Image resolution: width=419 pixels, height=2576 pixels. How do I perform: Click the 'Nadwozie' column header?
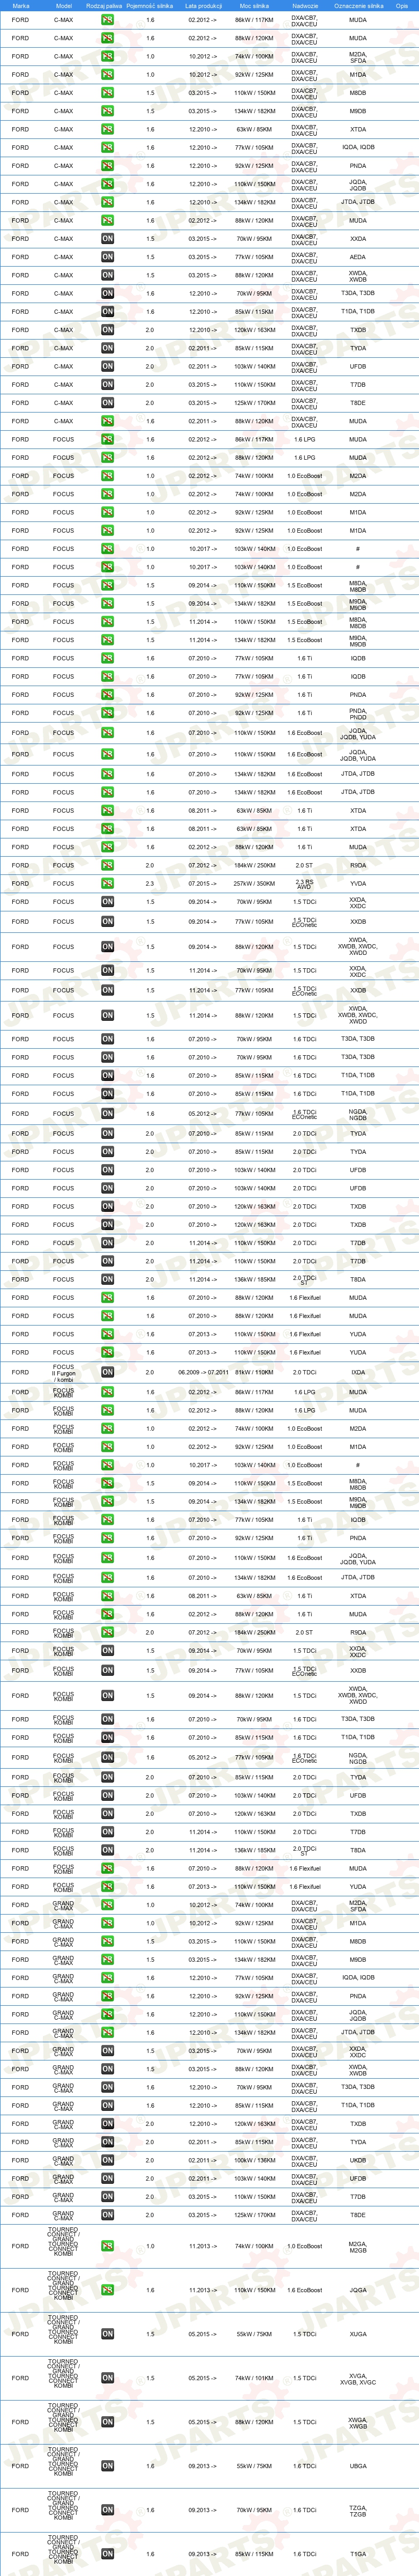click(305, 6)
